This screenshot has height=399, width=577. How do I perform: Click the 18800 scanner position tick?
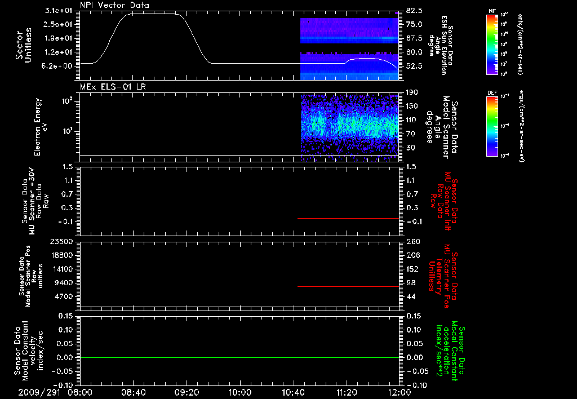click(x=62, y=255)
